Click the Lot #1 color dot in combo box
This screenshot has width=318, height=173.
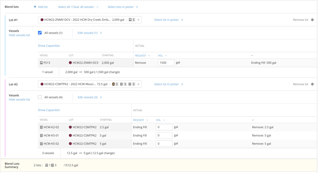(42, 20)
